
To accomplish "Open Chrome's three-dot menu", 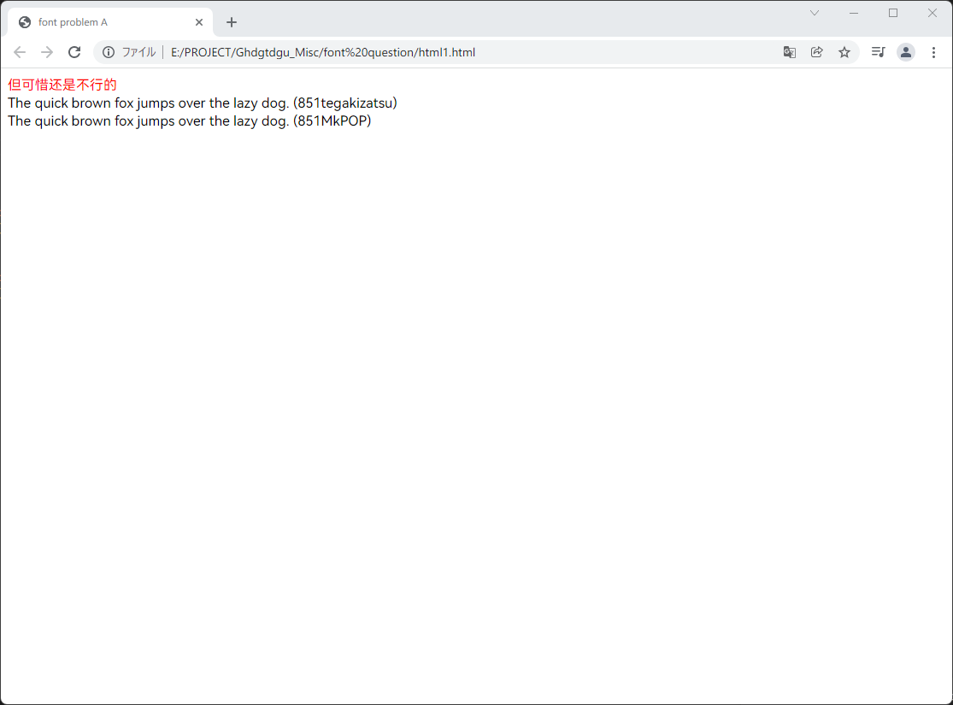I will click(x=933, y=52).
